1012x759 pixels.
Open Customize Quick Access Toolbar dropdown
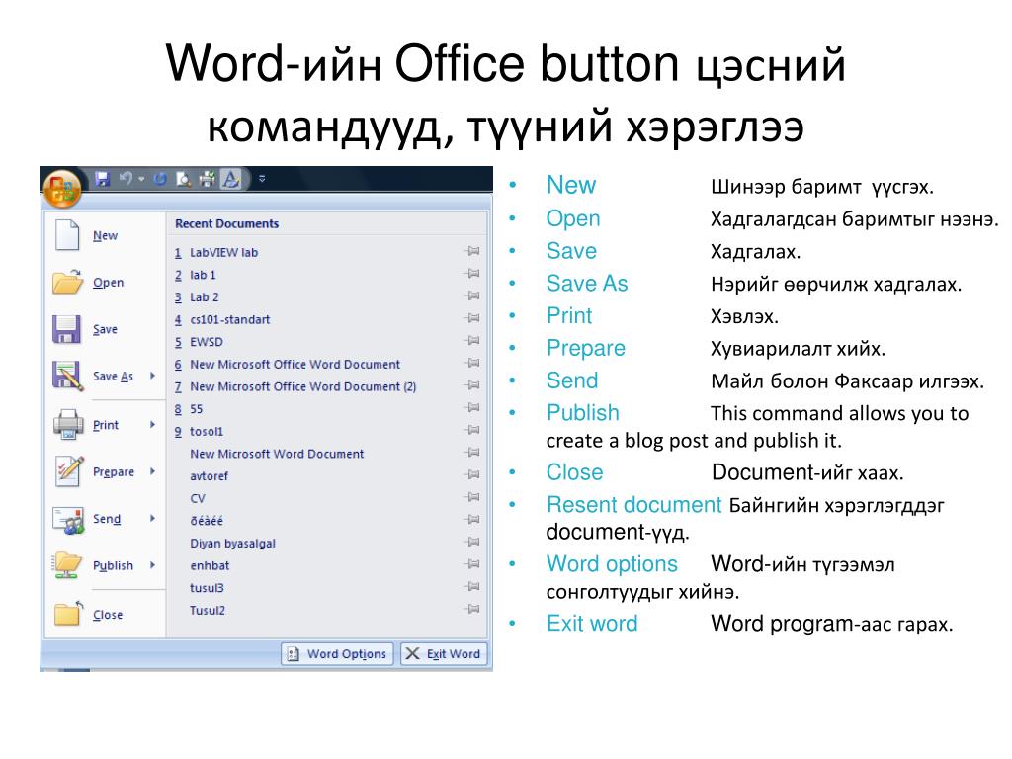[262, 179]
